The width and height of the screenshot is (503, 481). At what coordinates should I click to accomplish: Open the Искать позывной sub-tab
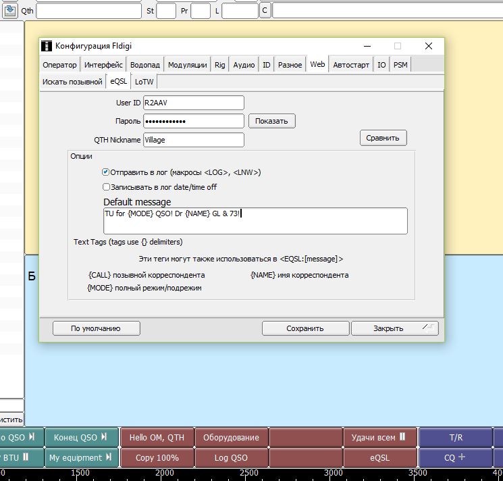(72, 82)
